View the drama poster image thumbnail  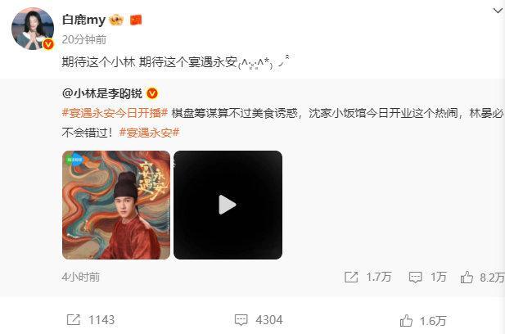point(116,205)
